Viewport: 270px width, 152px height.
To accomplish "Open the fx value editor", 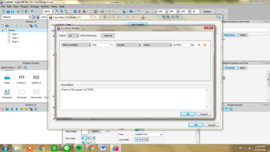I will click(x=192, y=45).
